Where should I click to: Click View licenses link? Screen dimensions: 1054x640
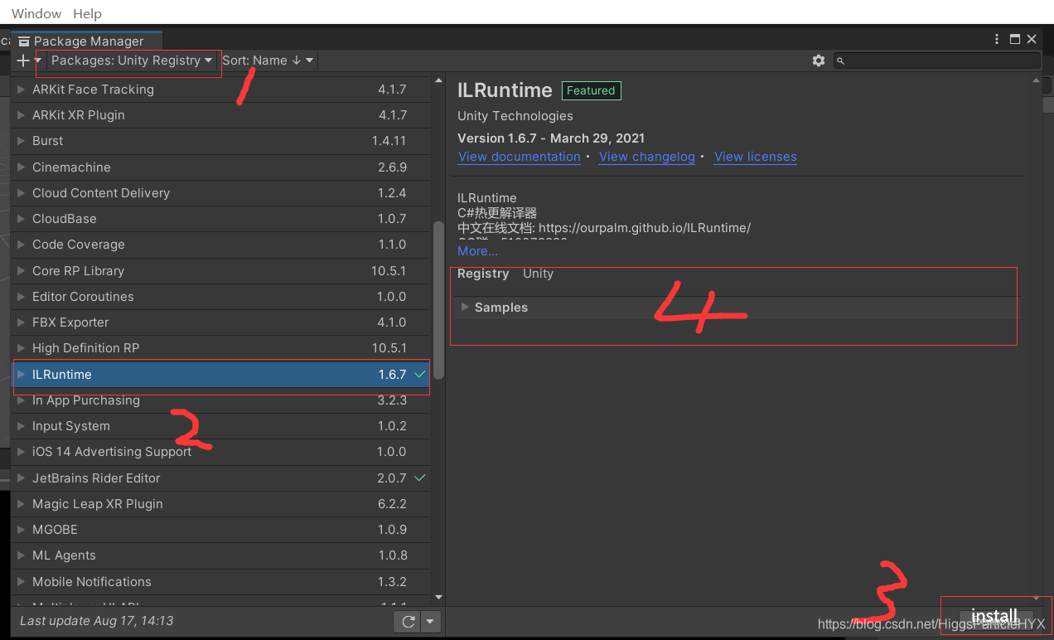(756, 157)
